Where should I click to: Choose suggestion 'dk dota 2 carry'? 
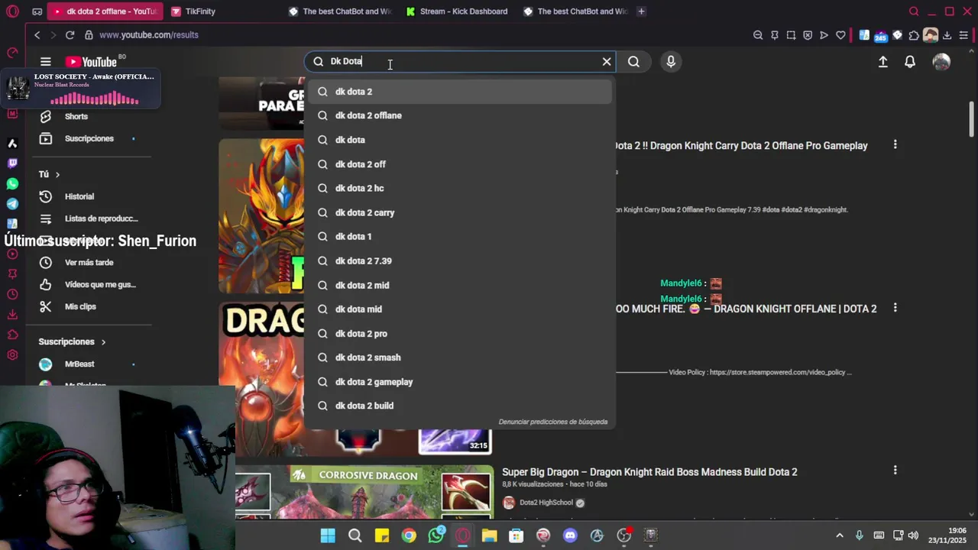[458, 212]
